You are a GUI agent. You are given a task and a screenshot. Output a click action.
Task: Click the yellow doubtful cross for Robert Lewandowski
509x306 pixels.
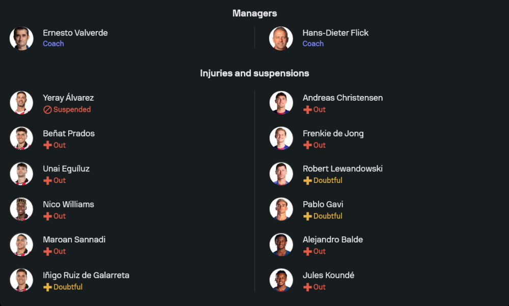click(307, 180)
